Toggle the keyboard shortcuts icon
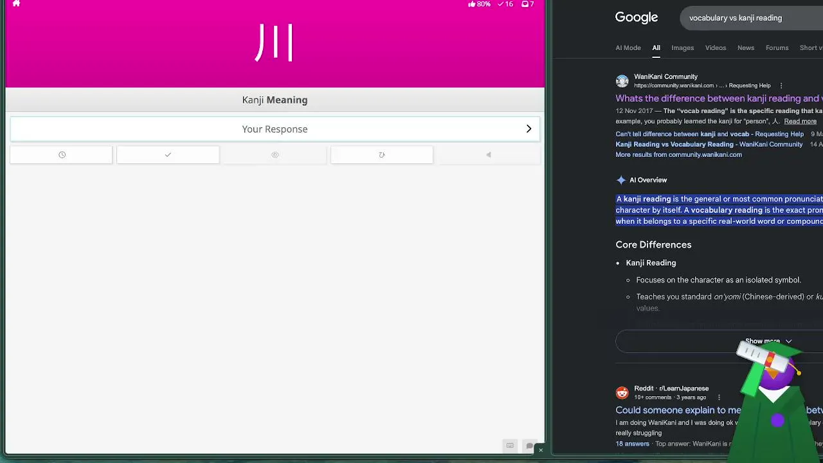 (x=510, y=445)
